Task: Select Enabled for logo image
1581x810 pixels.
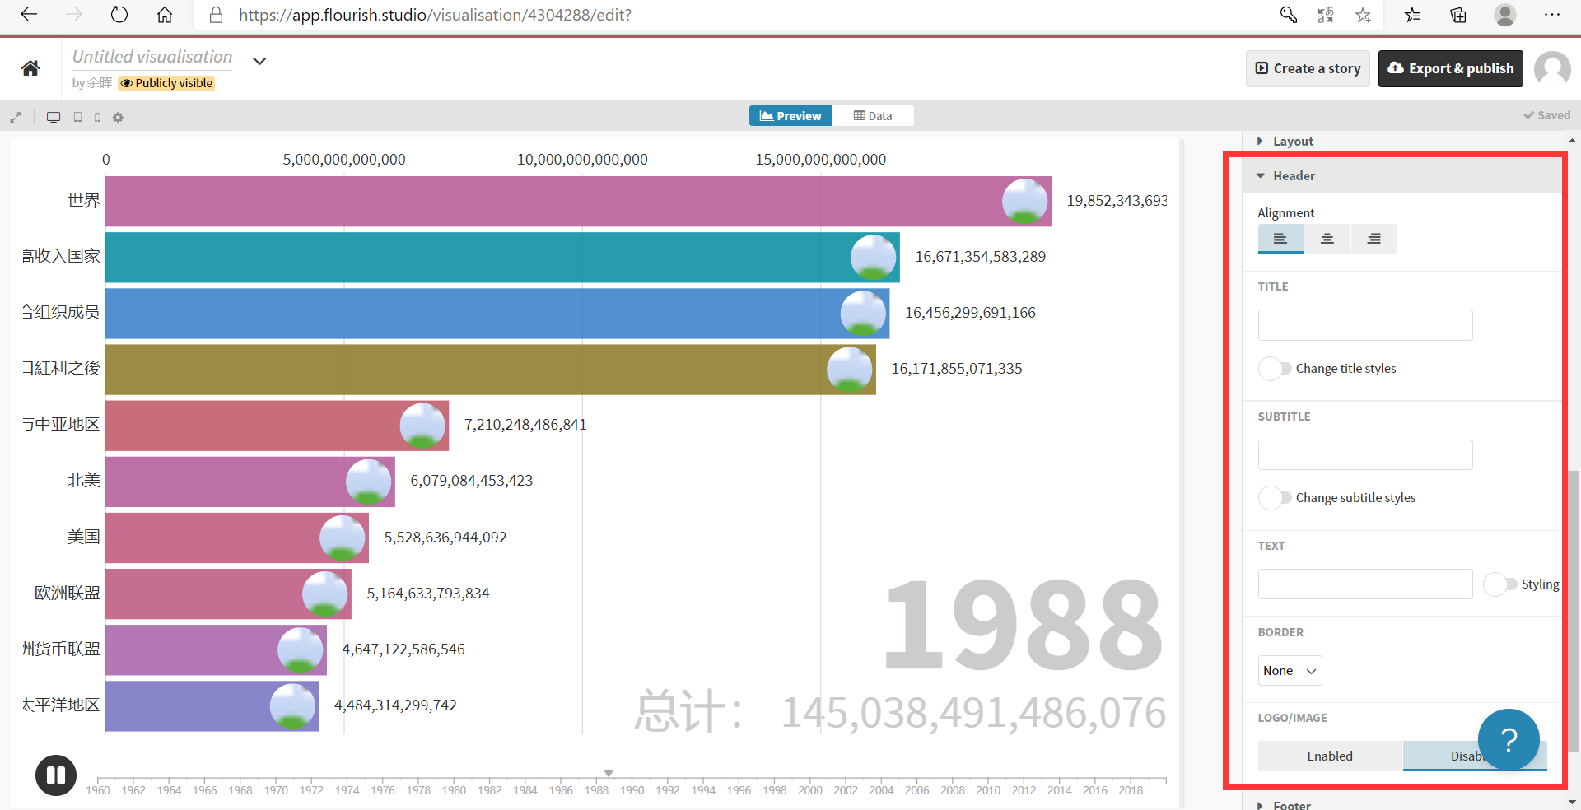Action: coord(1330,756)
